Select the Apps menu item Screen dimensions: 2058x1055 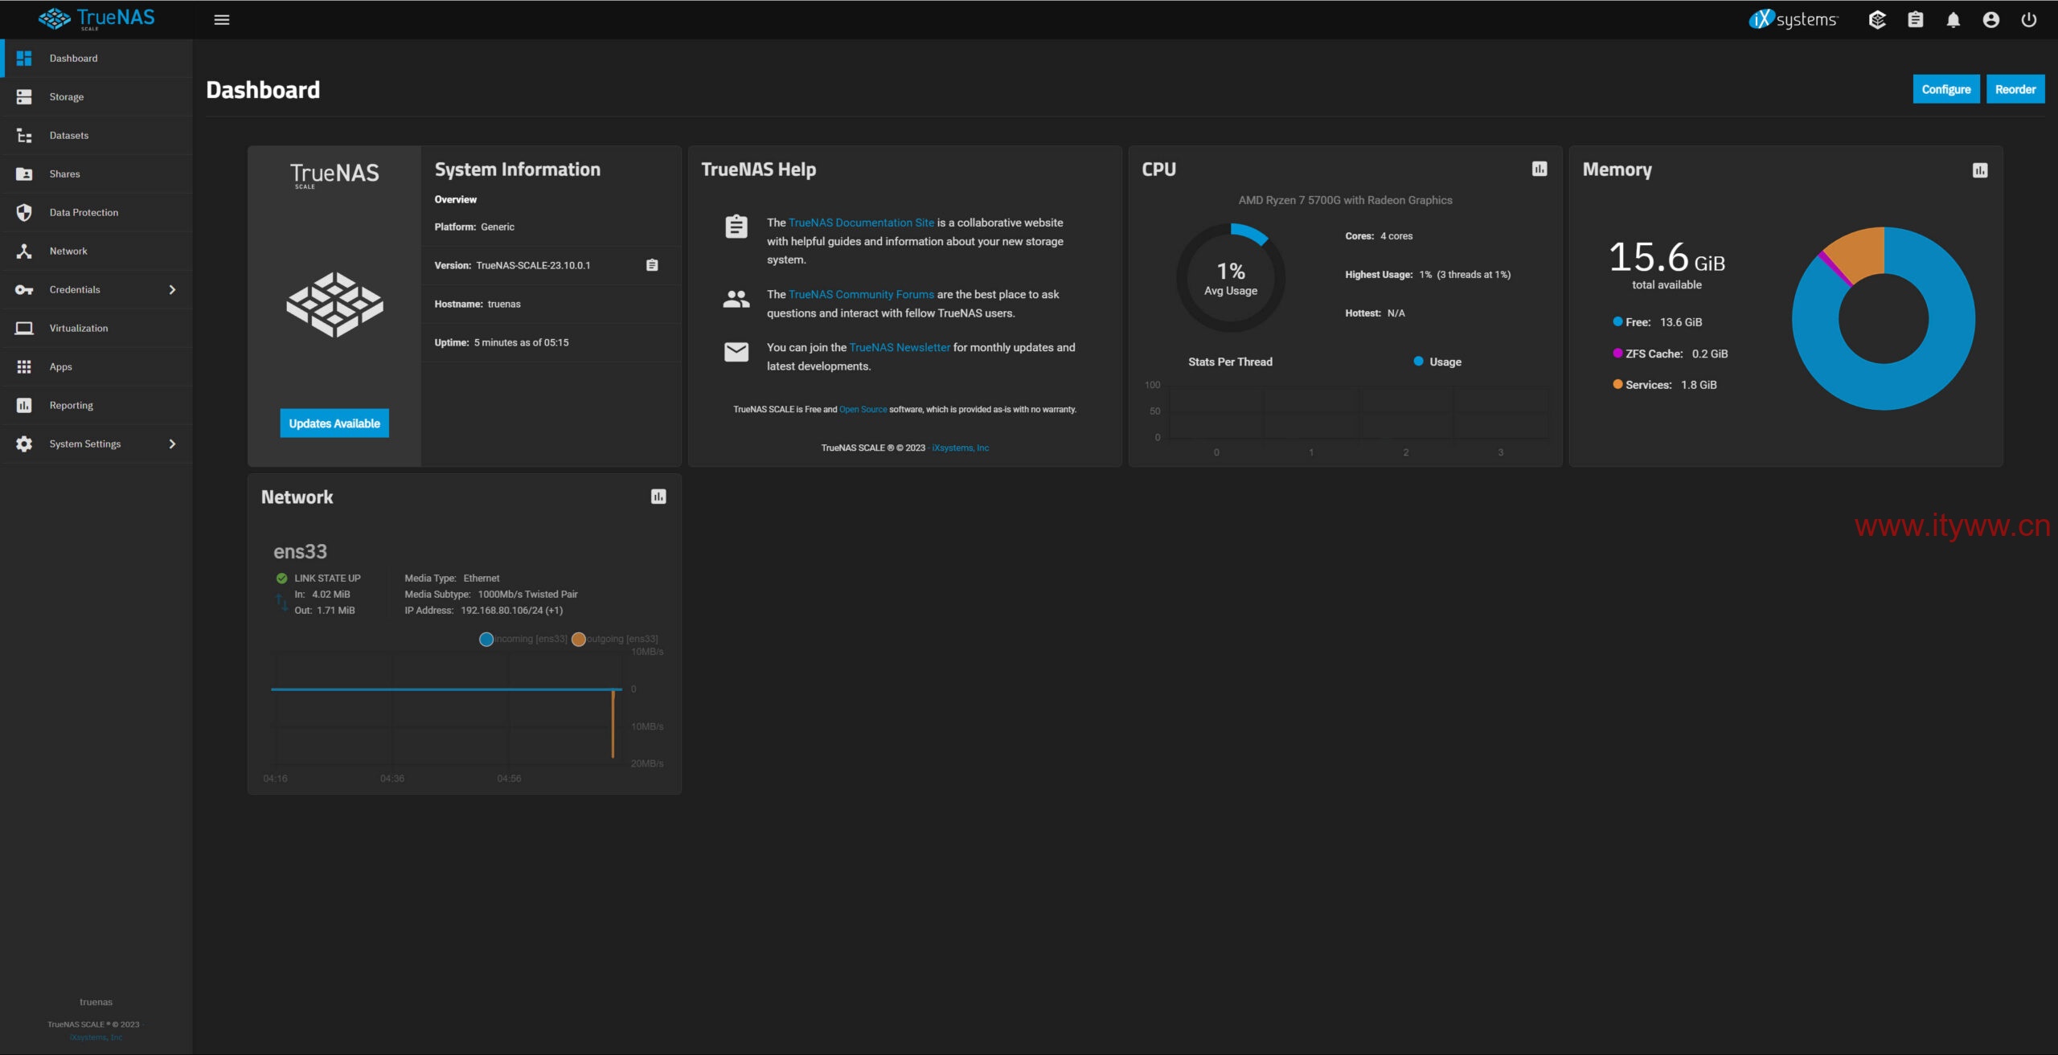click(96, 366)
